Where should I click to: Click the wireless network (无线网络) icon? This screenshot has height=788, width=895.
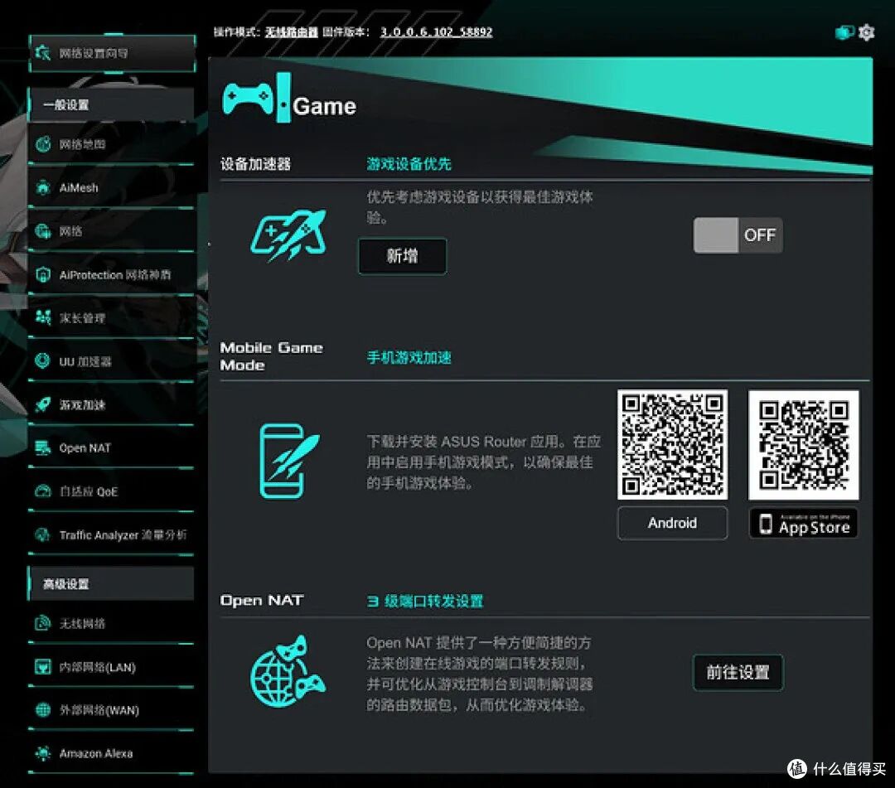click(x=43, y=623)
